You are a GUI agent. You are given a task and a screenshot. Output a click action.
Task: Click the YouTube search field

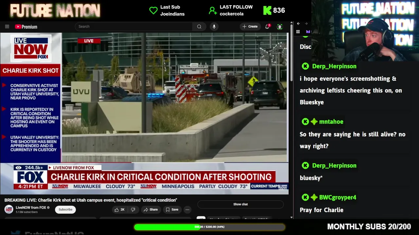(x=134, y=26)
